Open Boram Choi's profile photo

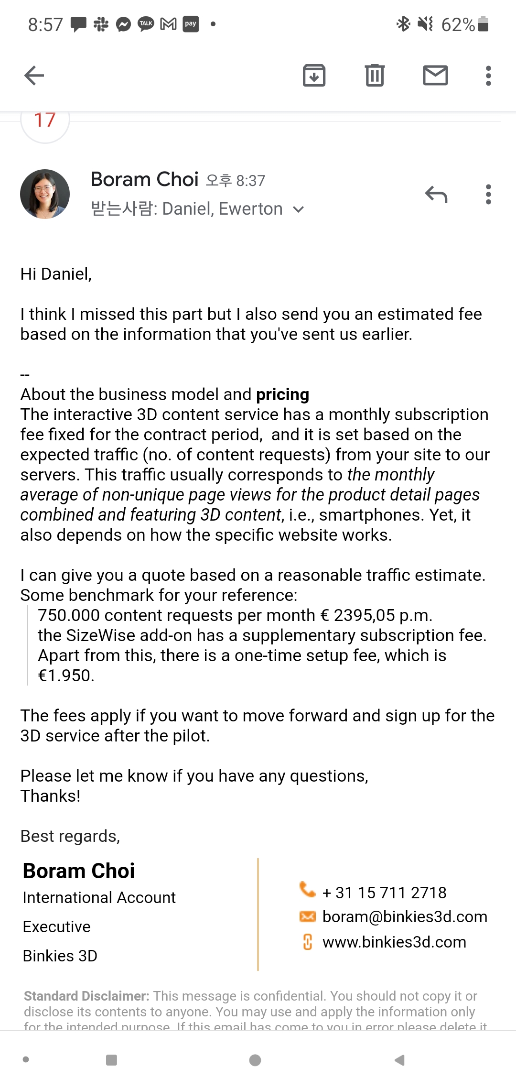pyautogui.click(x=45, y=194)
